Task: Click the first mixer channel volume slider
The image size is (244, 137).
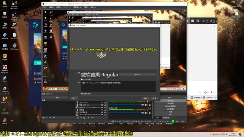Action: coord(126,105)
